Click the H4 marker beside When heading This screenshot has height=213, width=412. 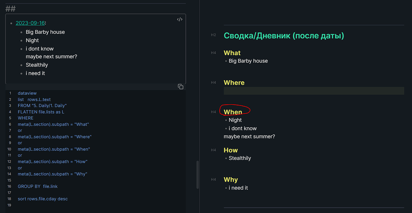213,112
